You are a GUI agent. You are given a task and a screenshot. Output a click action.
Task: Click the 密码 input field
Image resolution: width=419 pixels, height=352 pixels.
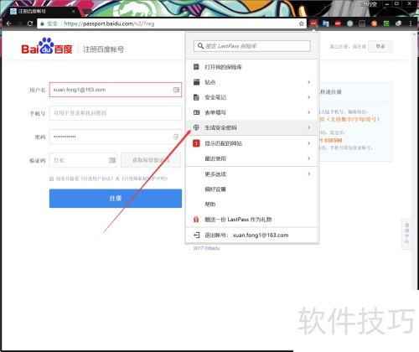pos(116,137)
